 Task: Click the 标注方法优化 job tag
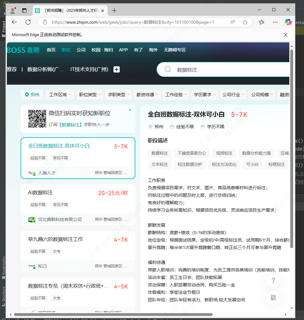[224, 164]
